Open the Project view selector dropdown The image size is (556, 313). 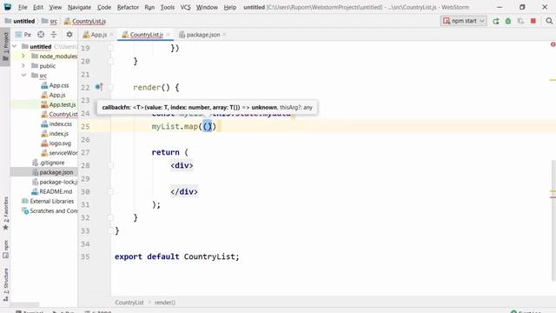pos(23,35)
